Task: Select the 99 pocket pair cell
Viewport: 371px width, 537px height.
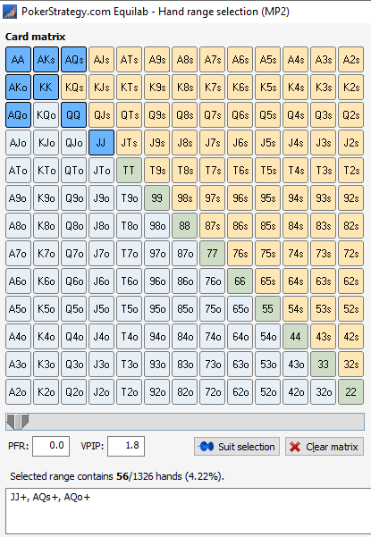Action: pyautogui.click(x=157, y=198)
